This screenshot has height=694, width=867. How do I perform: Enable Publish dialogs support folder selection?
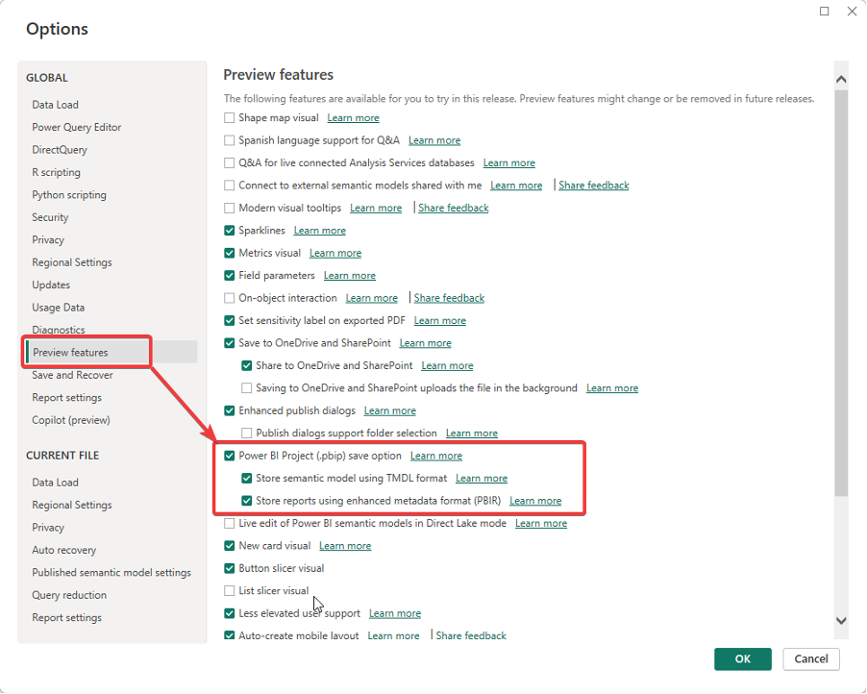pos(247,433)
